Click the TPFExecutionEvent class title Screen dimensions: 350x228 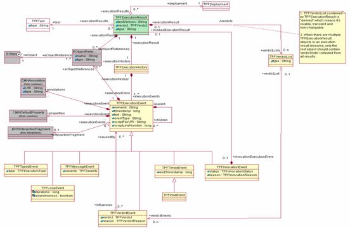pyautogui.click(x=131, y=103)
